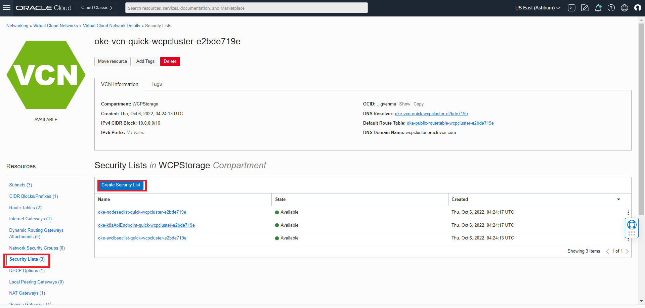
Task: Open NAT Gateways (1)
Action: tap(27, 293)
